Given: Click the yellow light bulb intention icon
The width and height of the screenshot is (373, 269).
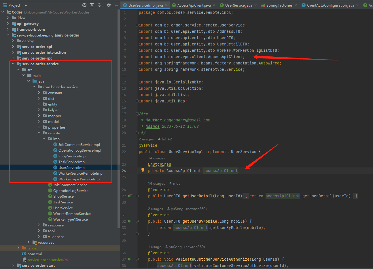Looking at the screenshot, I should coord(143,170).
